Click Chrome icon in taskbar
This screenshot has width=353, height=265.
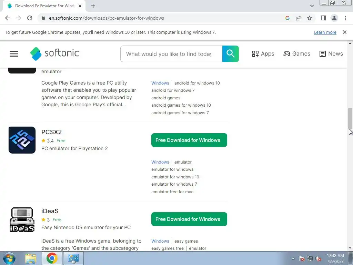pyautogui.click(x=52, y=258)
